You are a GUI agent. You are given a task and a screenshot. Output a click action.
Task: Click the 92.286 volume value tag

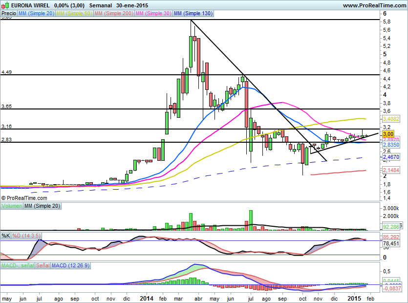tap(391, 227)
